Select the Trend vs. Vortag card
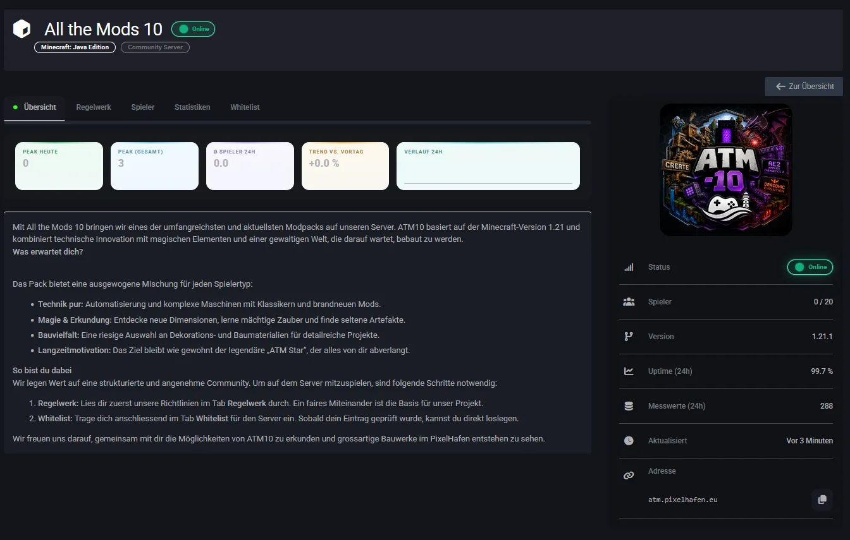 (345, 166)
